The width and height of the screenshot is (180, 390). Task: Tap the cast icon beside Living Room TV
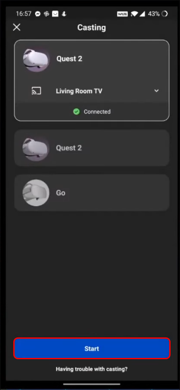pyautogui.click(x=36, y=91)
